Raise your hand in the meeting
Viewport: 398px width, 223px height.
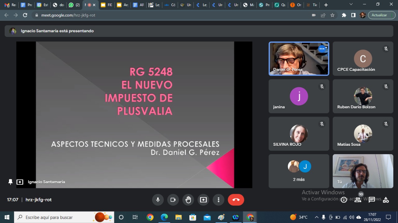click(188, 200)
